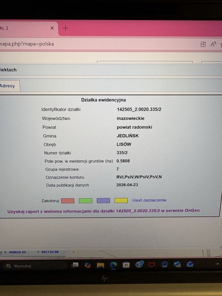222x296 pixels.
Task: Switch to the Adresy tab
Action: coord(7,86)
